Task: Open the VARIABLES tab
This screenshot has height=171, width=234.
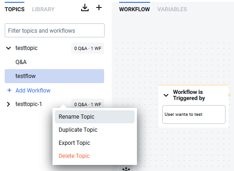Action: [172, 9]
